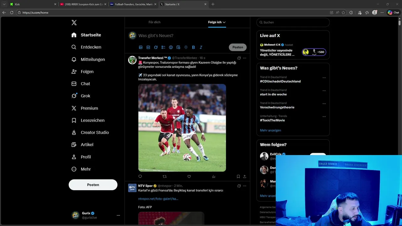This screenshot has width=402, height=226.
Task: Open options for #CDUschadetDeutschland trend
Action: pyautogui.click(x=324, y=78)
